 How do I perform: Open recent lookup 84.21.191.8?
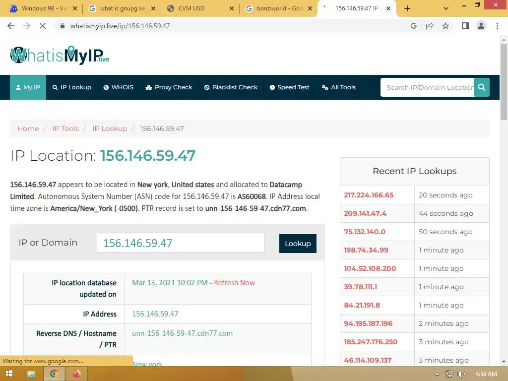(x=362, y=305)
